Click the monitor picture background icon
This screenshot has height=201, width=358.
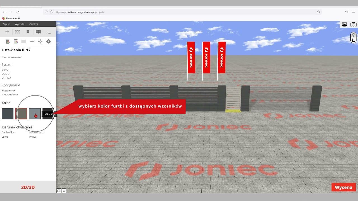point(345,25)
